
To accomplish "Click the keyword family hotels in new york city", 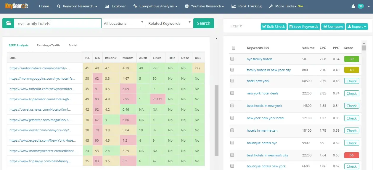I will [269, 70].
